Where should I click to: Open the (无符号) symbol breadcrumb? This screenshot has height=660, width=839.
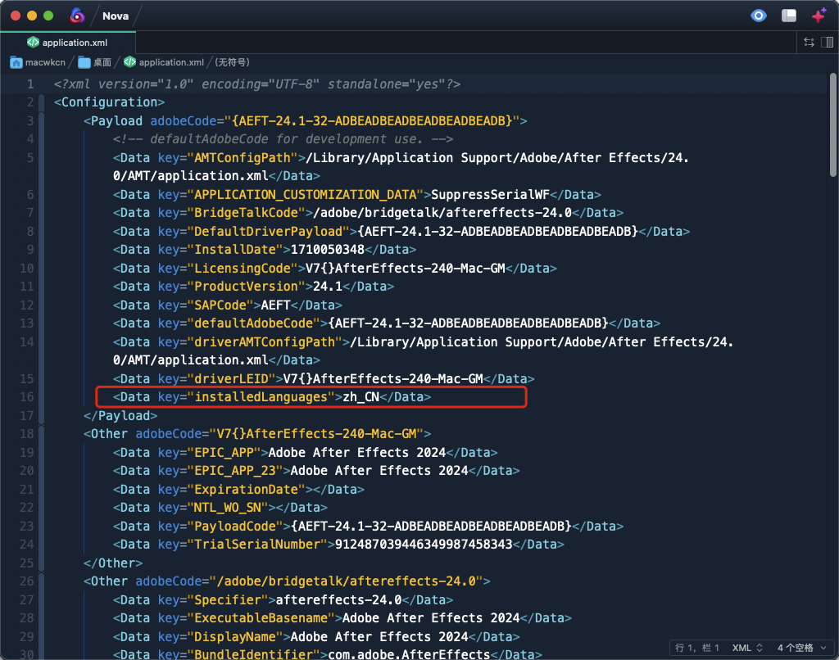tap(232, 62)
